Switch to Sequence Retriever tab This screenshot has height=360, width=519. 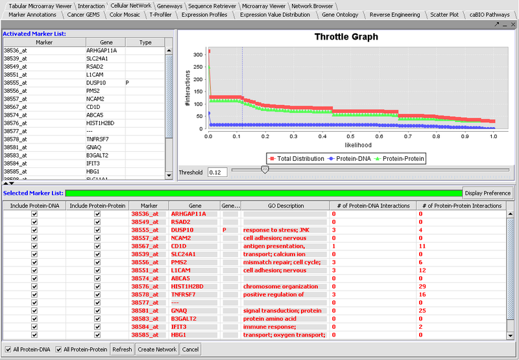pos(212,6)
